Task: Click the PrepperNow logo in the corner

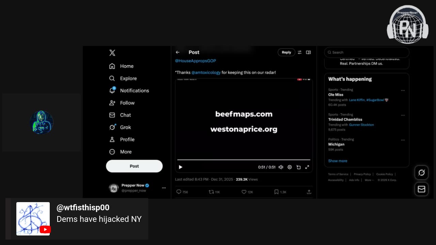Action: (408, 24)
